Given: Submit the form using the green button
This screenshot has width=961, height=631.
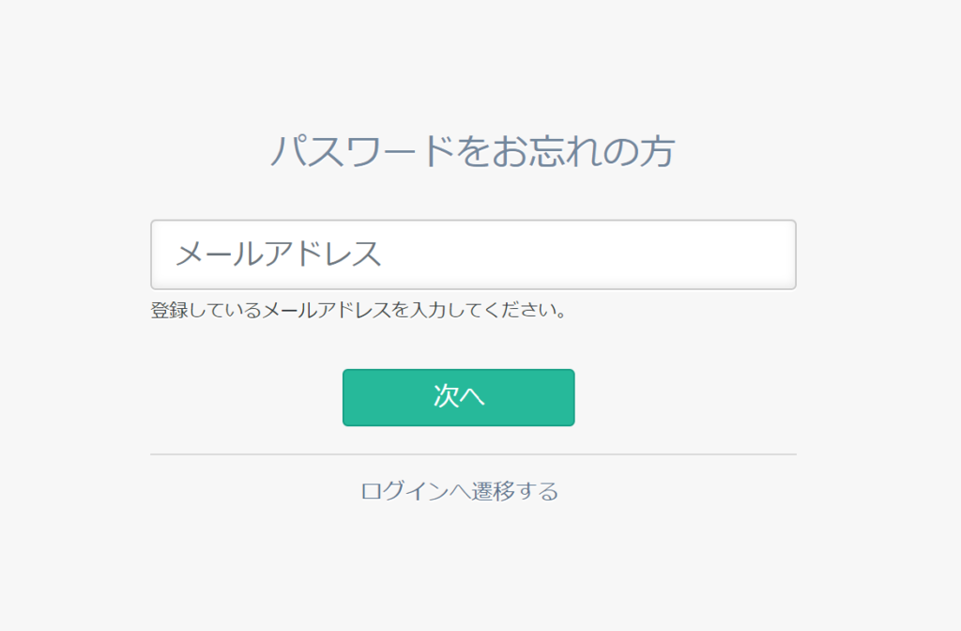Looking at the screenshot, I should [458, 397].
